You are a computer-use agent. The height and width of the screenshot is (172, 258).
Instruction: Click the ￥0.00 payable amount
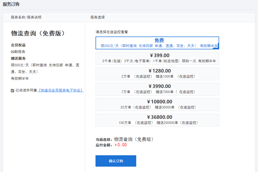click(x=121, y=145)
